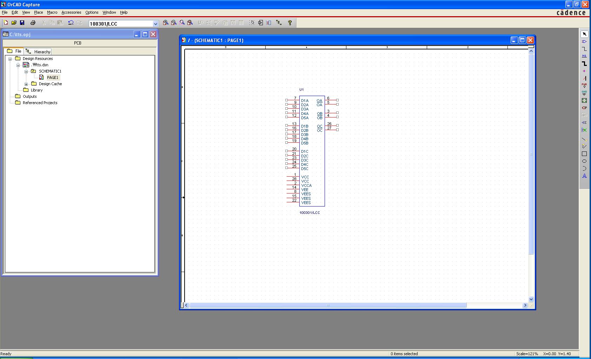This screenshot has height=359, width=591.
Task: Zoom to area using toolbar icon
Action: click(x=182, y=23)
